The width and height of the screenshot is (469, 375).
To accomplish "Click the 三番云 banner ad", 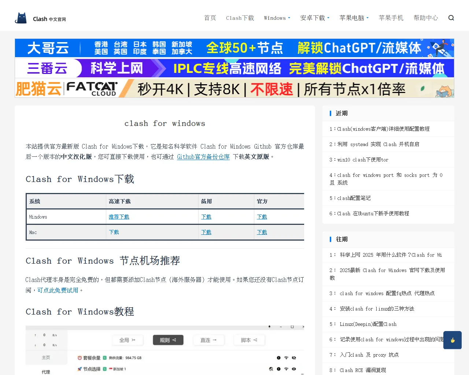I will (234, 68).
